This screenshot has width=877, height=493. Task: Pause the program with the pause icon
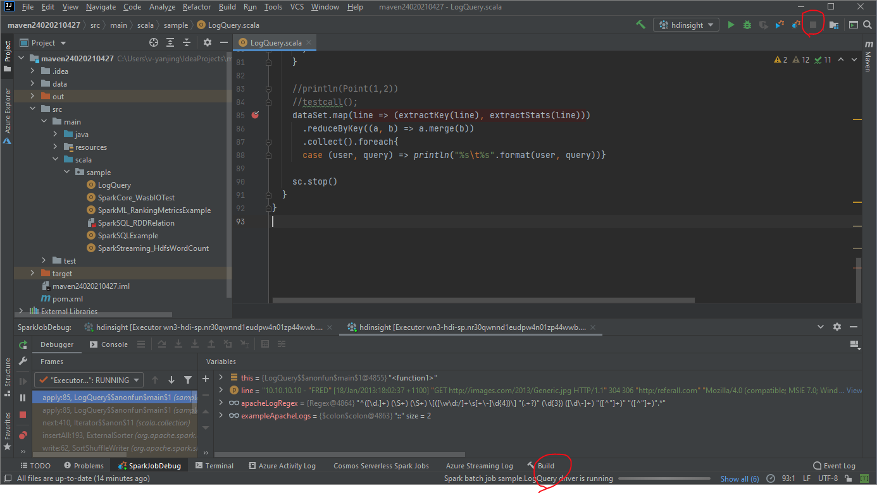tap(23, 398)
